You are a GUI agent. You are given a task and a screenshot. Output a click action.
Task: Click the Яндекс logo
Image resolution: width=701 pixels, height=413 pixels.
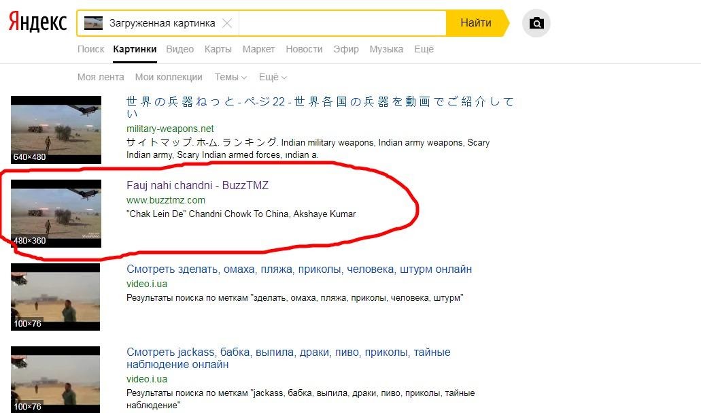click(x=37, y=22)
